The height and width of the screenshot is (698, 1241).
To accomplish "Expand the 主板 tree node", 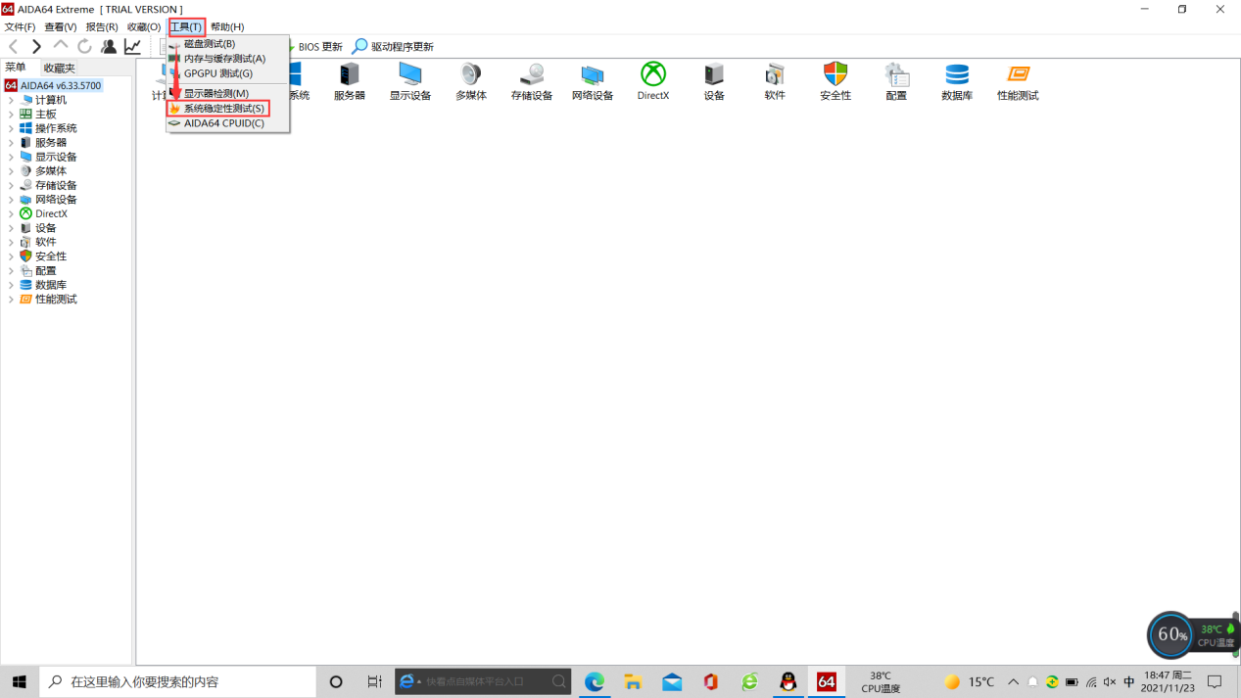I will [x=11, y=115].
